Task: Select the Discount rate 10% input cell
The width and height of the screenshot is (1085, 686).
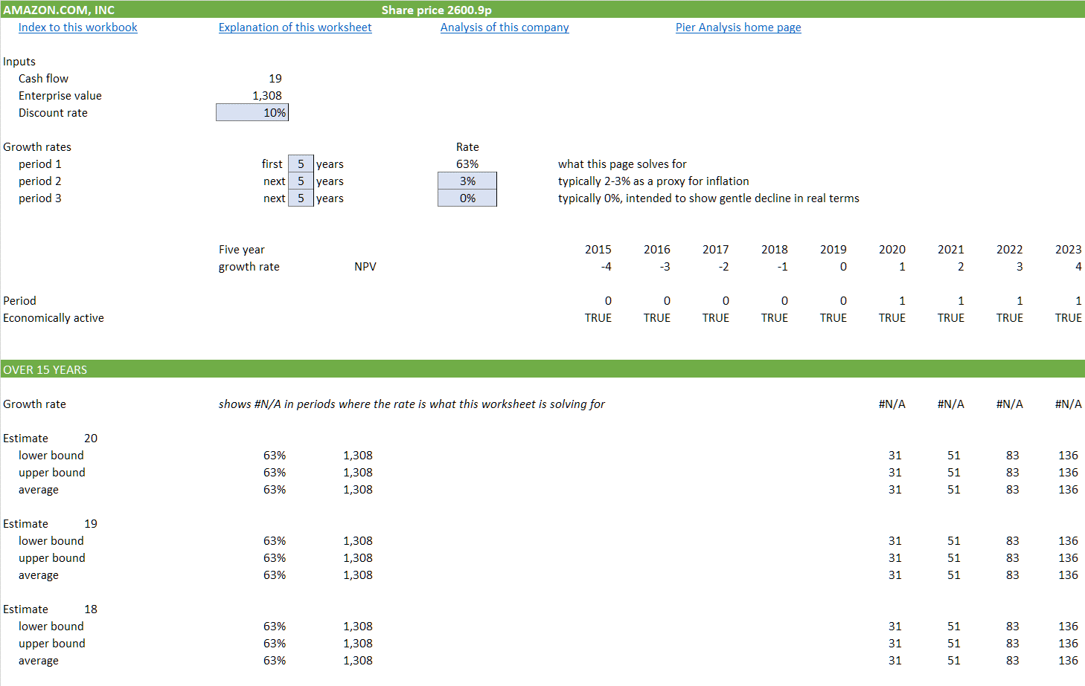Action: [x=252, y=112]
